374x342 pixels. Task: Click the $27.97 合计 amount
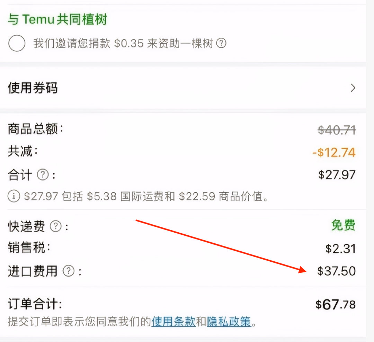[337, 175]
